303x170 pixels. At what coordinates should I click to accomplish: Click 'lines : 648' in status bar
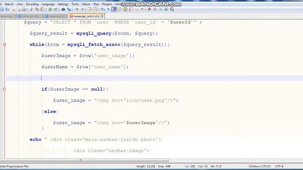(164, 166)
